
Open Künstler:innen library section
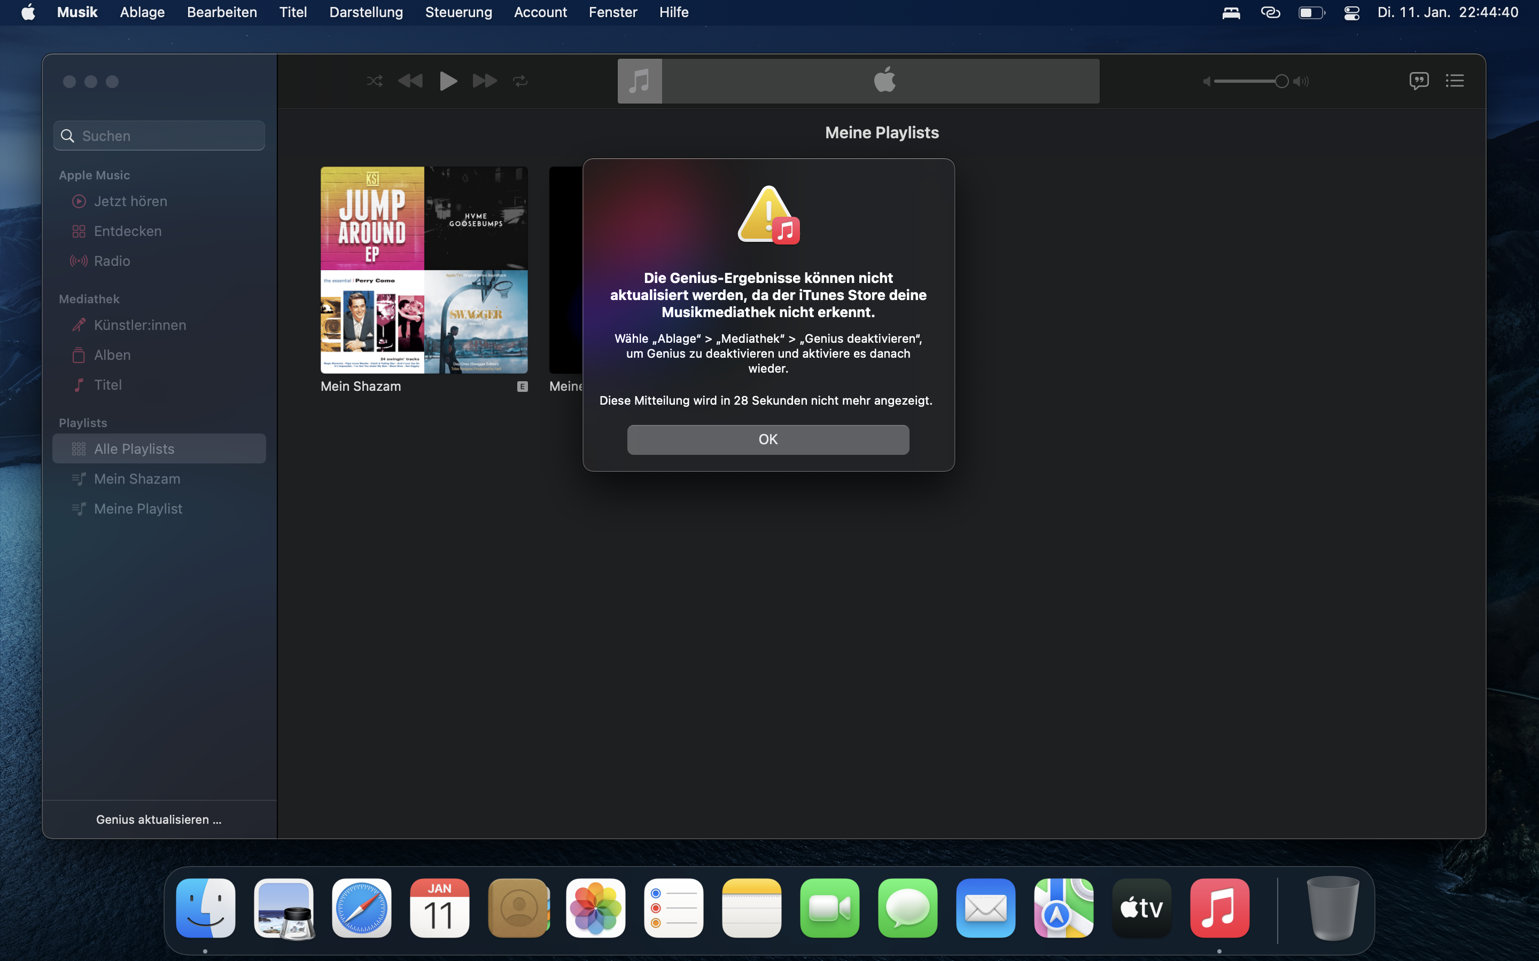[x=140, y=326]
